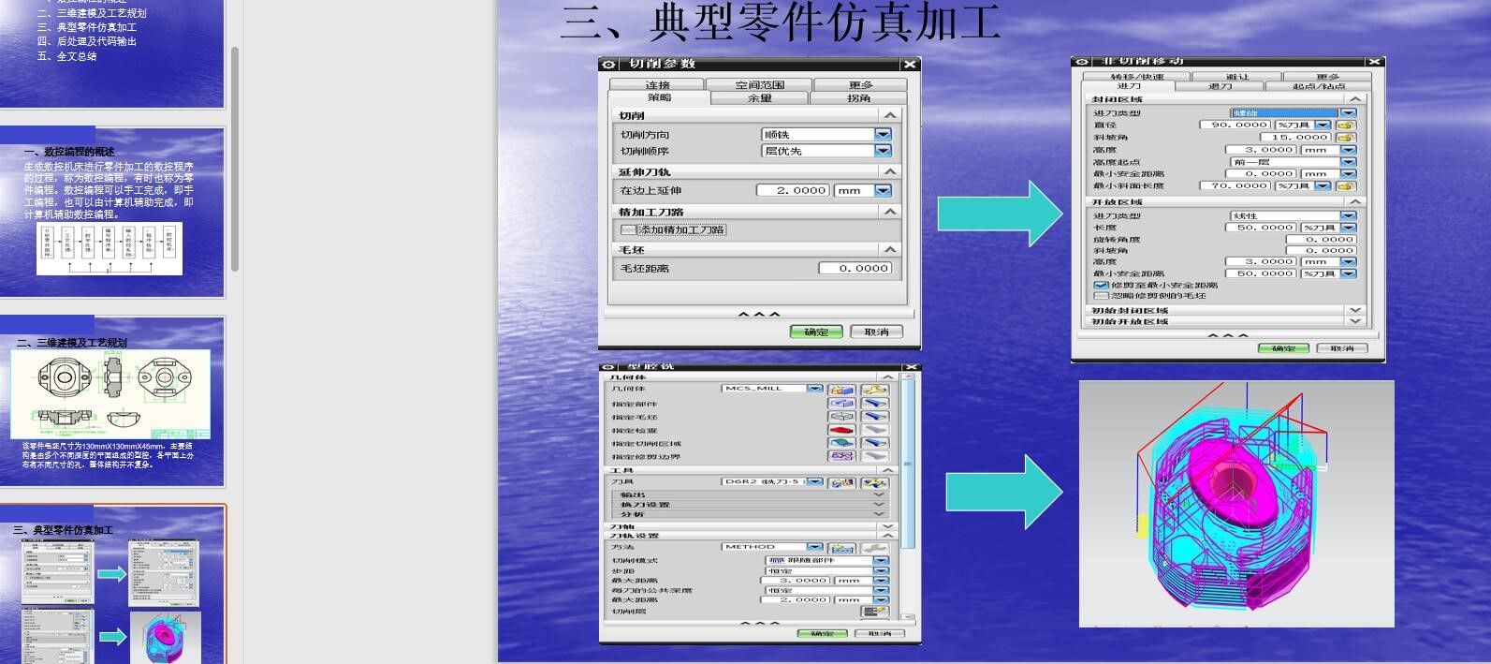Click the 毛坯距离 value field

[x=855, y=268]
